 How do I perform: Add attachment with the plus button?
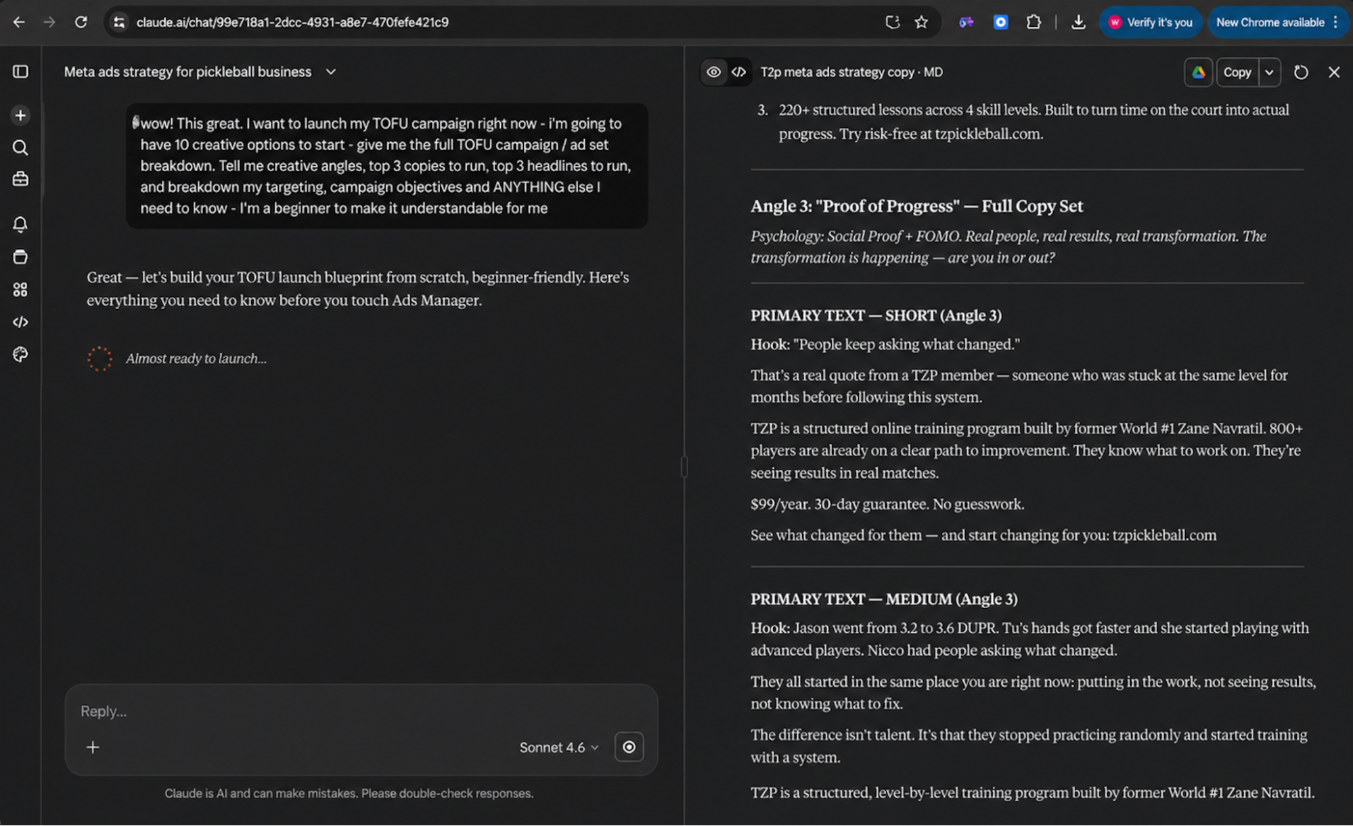coord(93,748)
